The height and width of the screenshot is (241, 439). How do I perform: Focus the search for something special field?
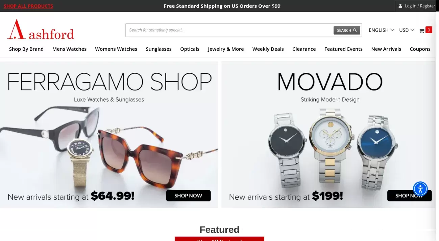230,30
